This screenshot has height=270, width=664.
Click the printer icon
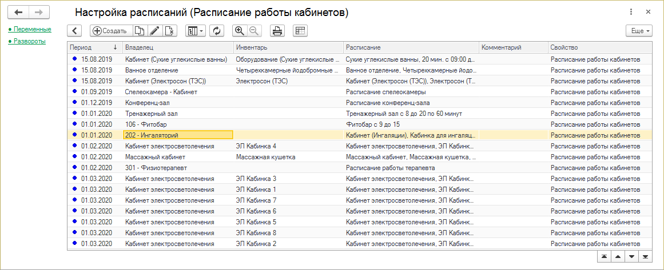277,31
